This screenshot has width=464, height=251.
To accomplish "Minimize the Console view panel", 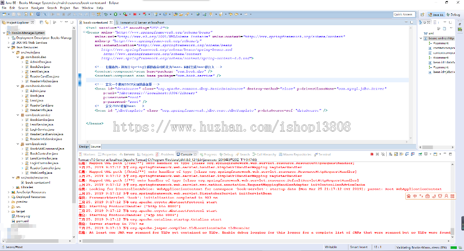I will point(445,154).
